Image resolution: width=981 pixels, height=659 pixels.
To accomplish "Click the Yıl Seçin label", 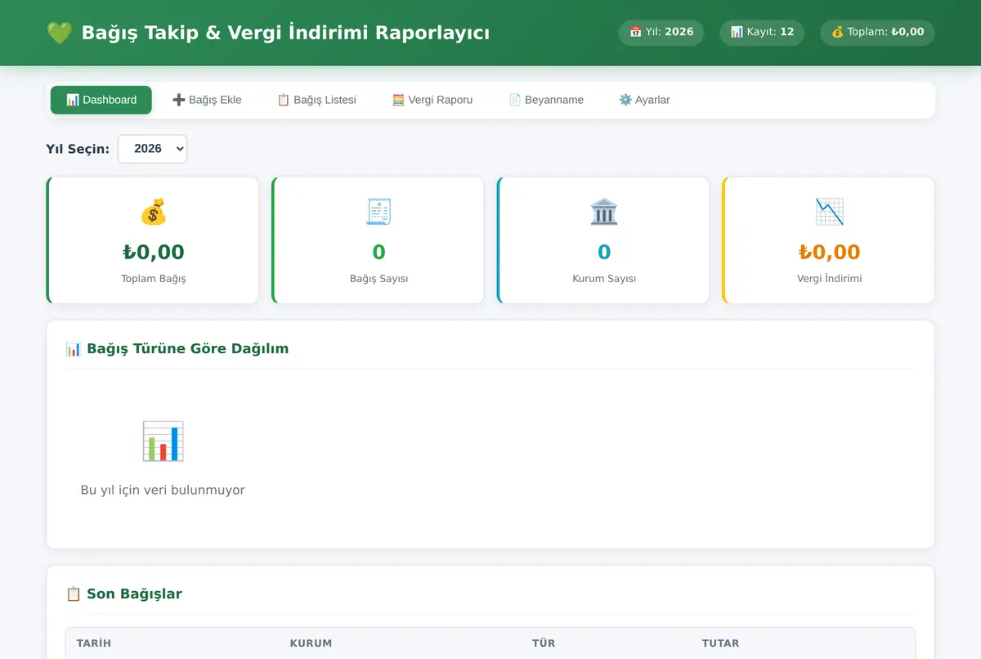I will [x=78, y=149].
